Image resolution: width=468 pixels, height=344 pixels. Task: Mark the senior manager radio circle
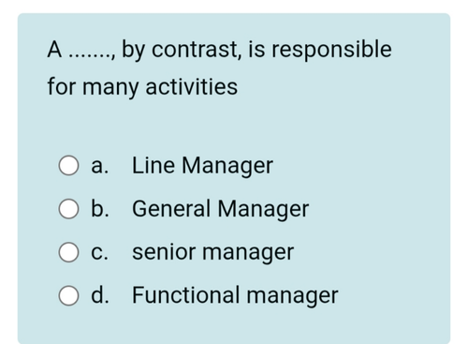click(68, 252)
